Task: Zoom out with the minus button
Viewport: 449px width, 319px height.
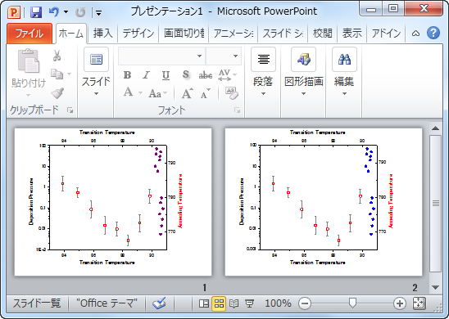Action: click(x=305, y=303)
